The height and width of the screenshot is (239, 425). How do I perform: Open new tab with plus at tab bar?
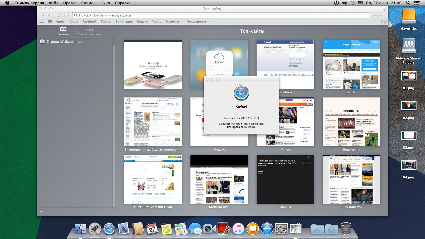(x=385, y=22)
